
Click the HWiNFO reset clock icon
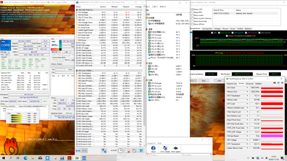pos(121,150)
